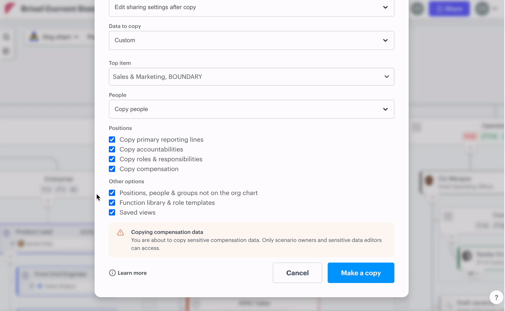Screen dimensions: 505x311
Task: Click the Learn more info icon
Action: [112, 273]
